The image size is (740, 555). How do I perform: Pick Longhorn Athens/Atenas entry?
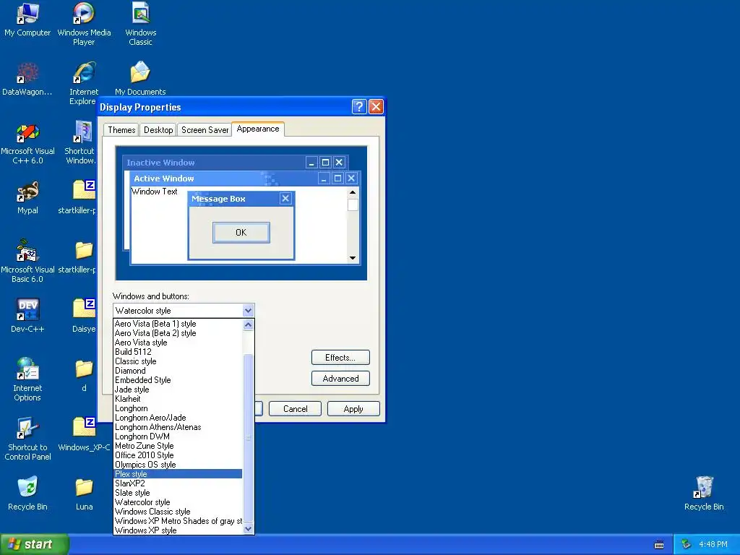(x=178, y=427)
